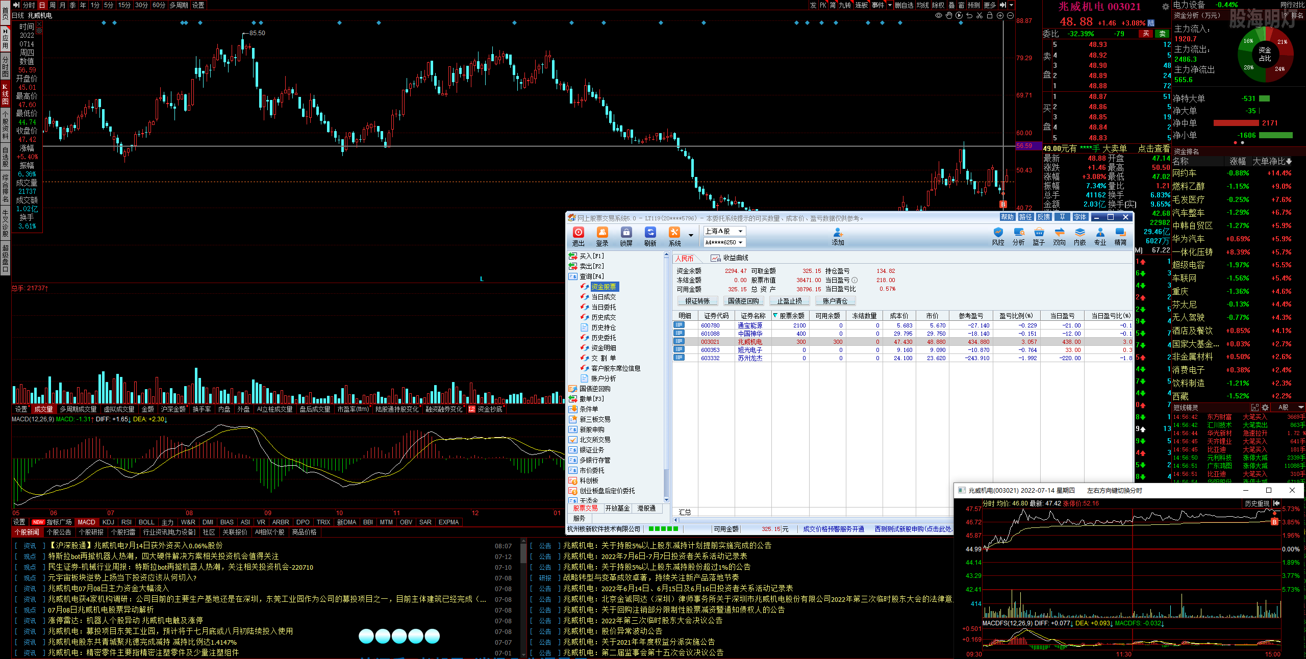This screenshot has width=1306, height=659.
Task: Switch to 港股通 bottom tab
Action: (x=646, y=509)
